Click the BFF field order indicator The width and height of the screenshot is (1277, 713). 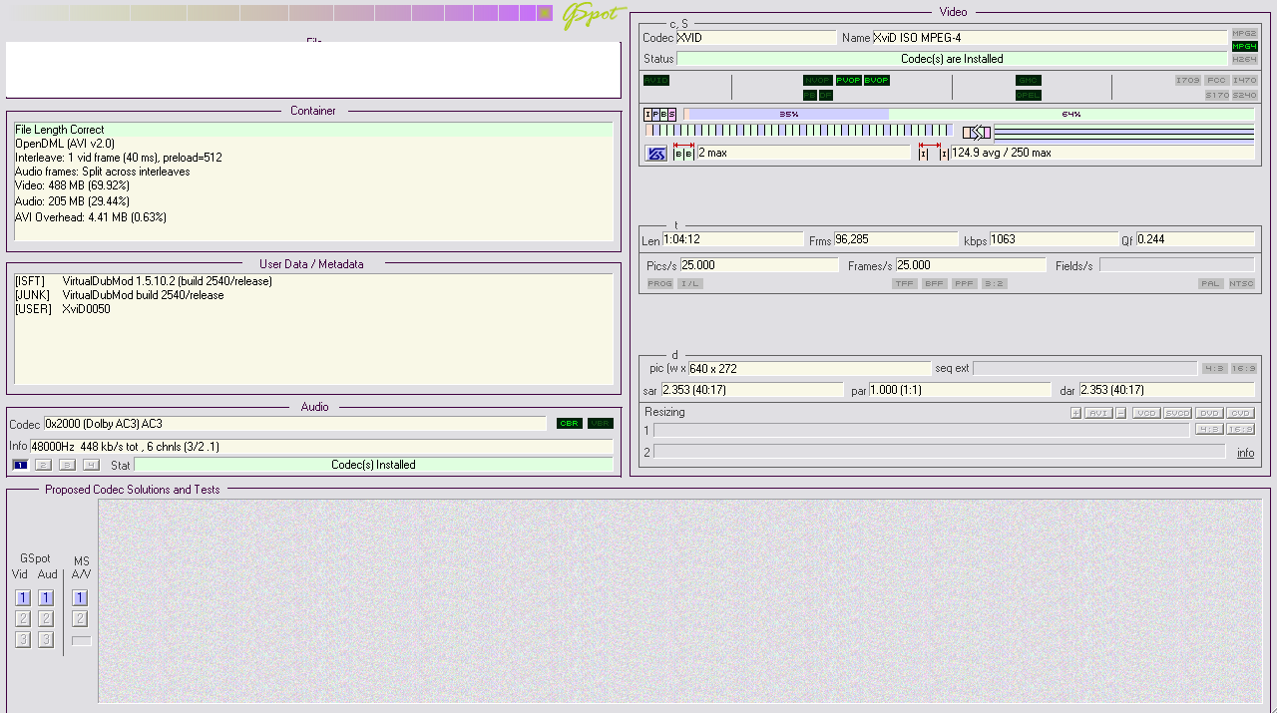[x=935, y=284]
